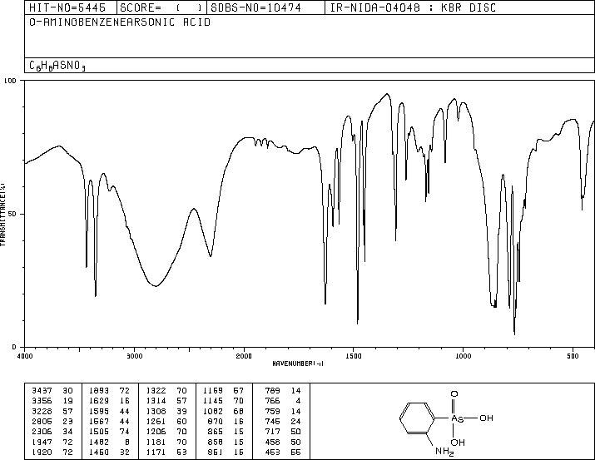Click the double-bonded O above the As atom
Screen dimensions: 595x460
tap(454, 394)
